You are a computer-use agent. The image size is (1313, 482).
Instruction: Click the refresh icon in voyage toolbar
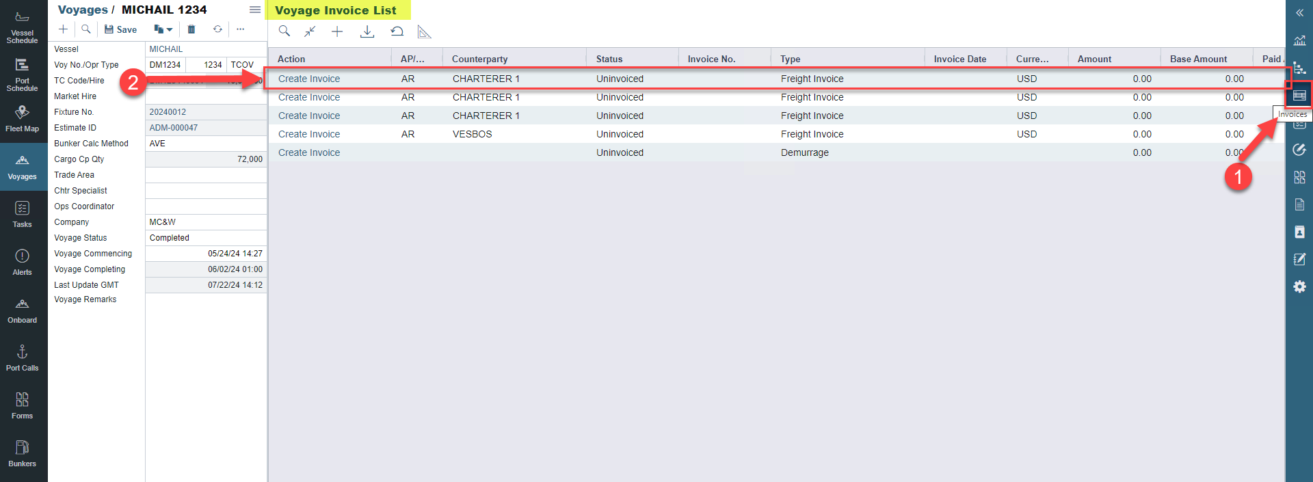217,29
